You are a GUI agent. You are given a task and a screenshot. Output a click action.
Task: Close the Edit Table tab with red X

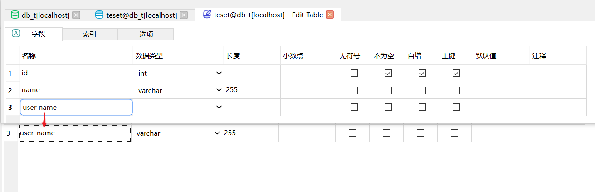[330, 15]
